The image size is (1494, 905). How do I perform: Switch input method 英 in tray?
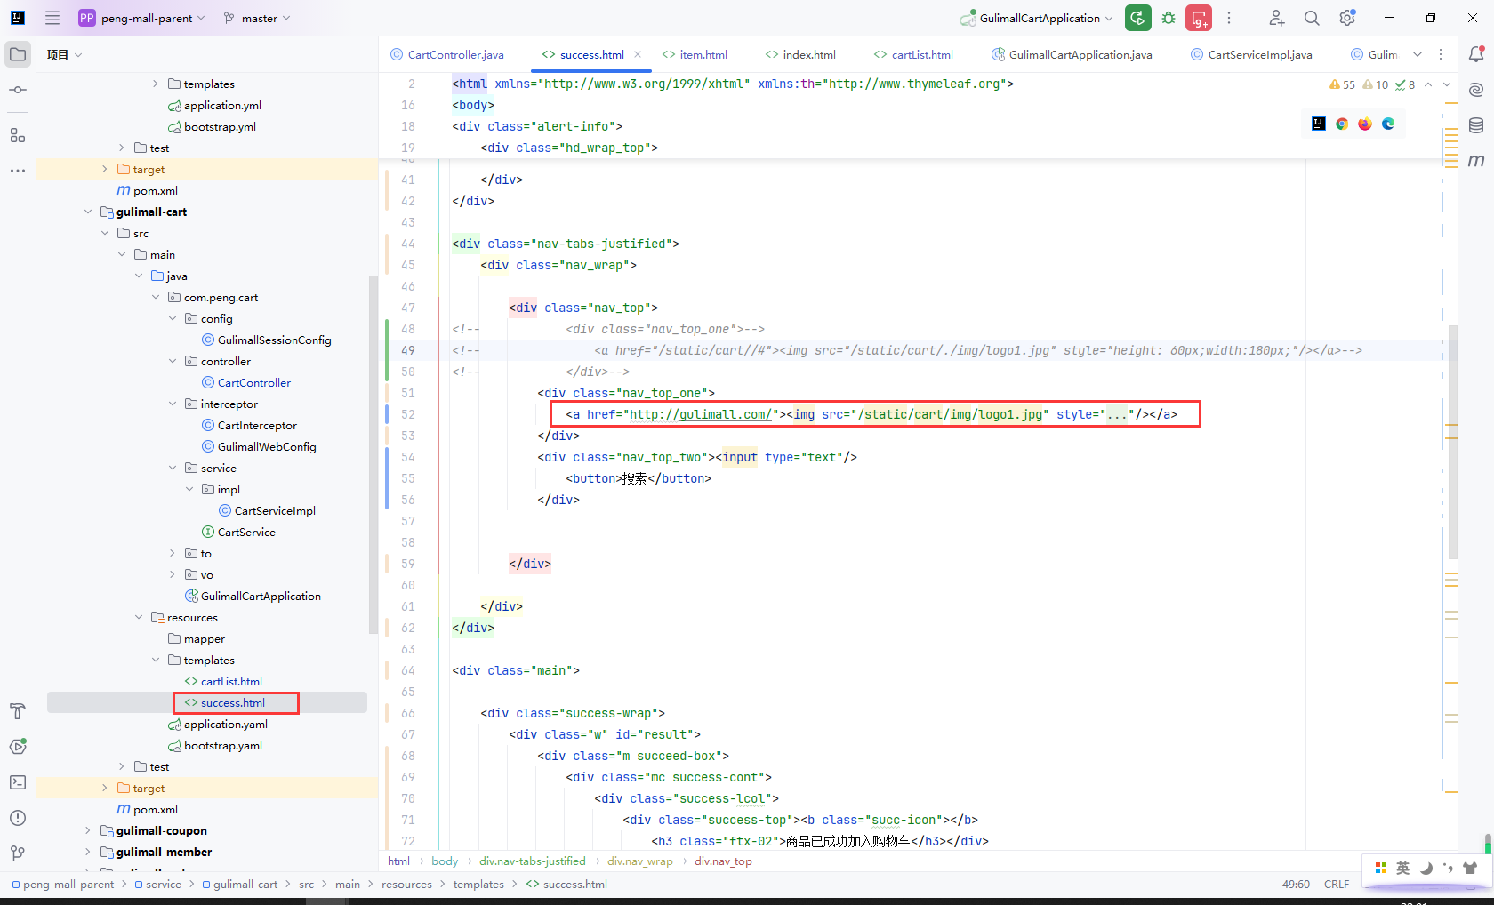point(1402,868)
